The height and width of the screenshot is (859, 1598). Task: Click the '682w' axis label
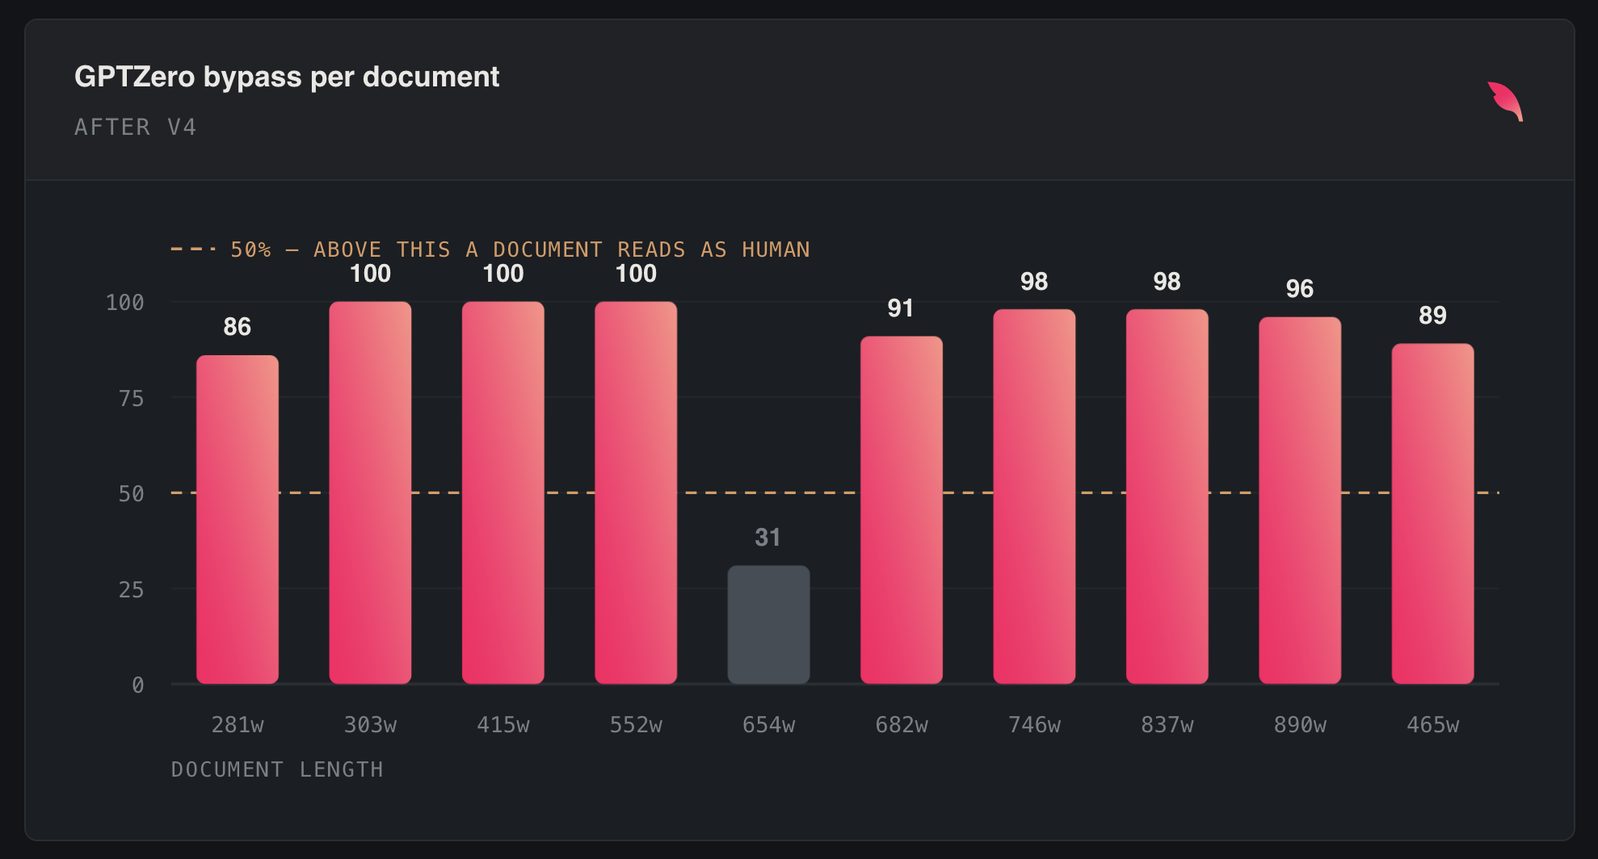902,725
